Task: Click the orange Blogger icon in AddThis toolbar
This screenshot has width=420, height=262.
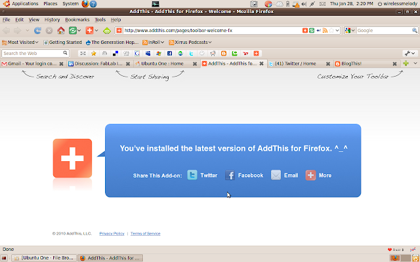Action: pyautogui.click(x=224, y=54)
